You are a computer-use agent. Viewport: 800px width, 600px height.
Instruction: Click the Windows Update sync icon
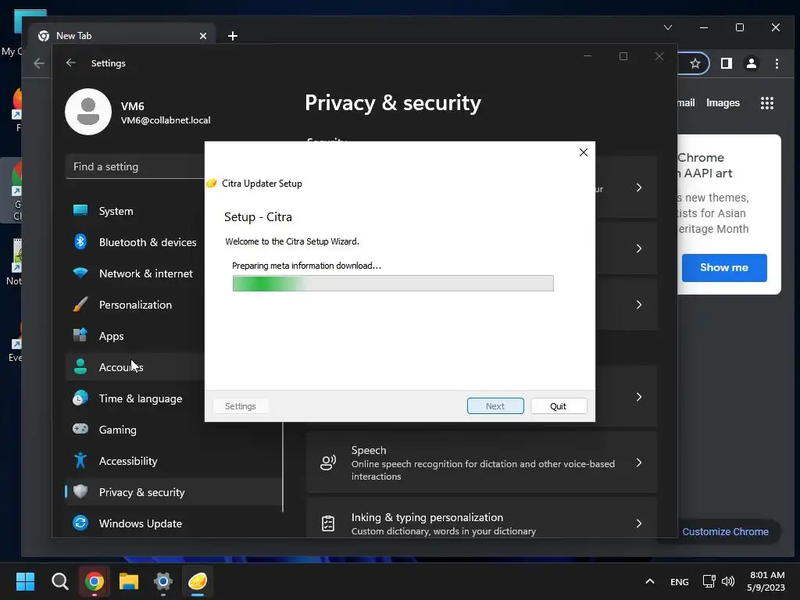pos(80,523)
